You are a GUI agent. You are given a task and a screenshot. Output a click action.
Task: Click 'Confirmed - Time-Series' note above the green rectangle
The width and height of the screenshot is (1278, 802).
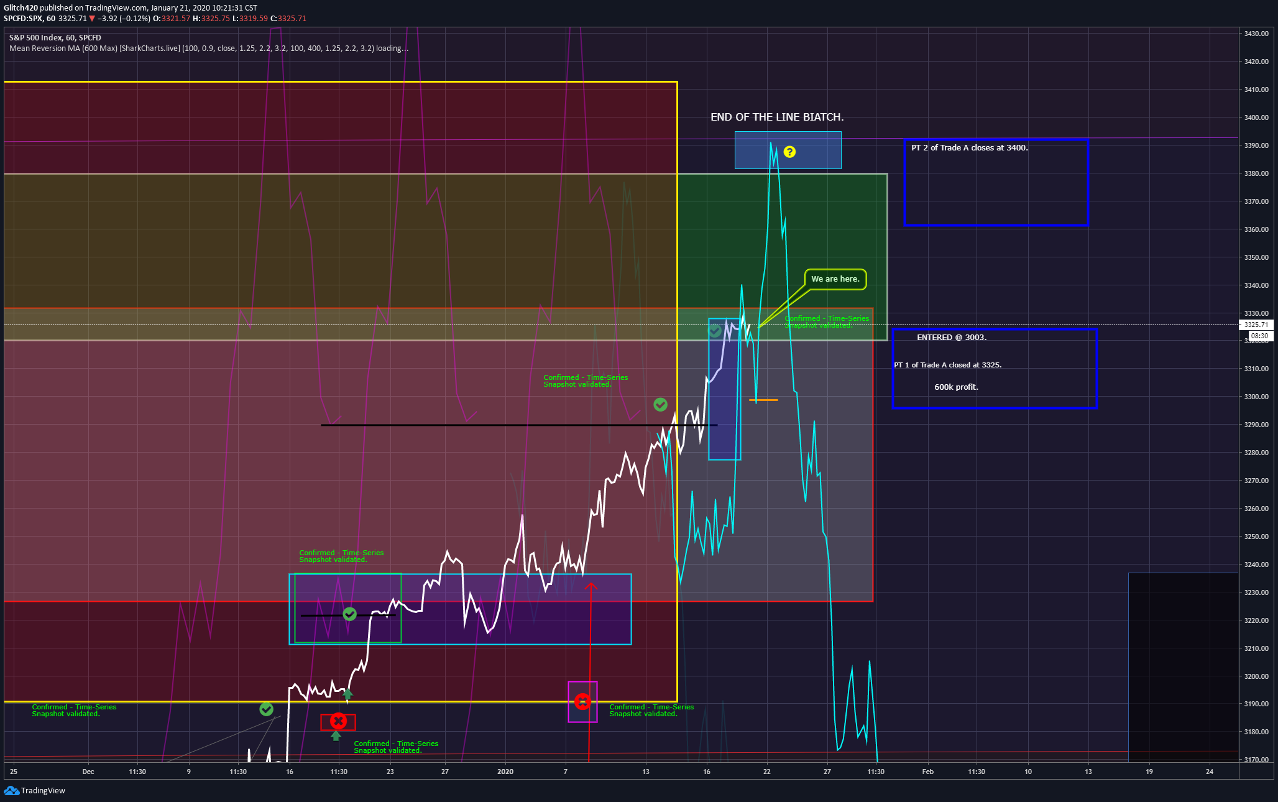pos(341,556)
